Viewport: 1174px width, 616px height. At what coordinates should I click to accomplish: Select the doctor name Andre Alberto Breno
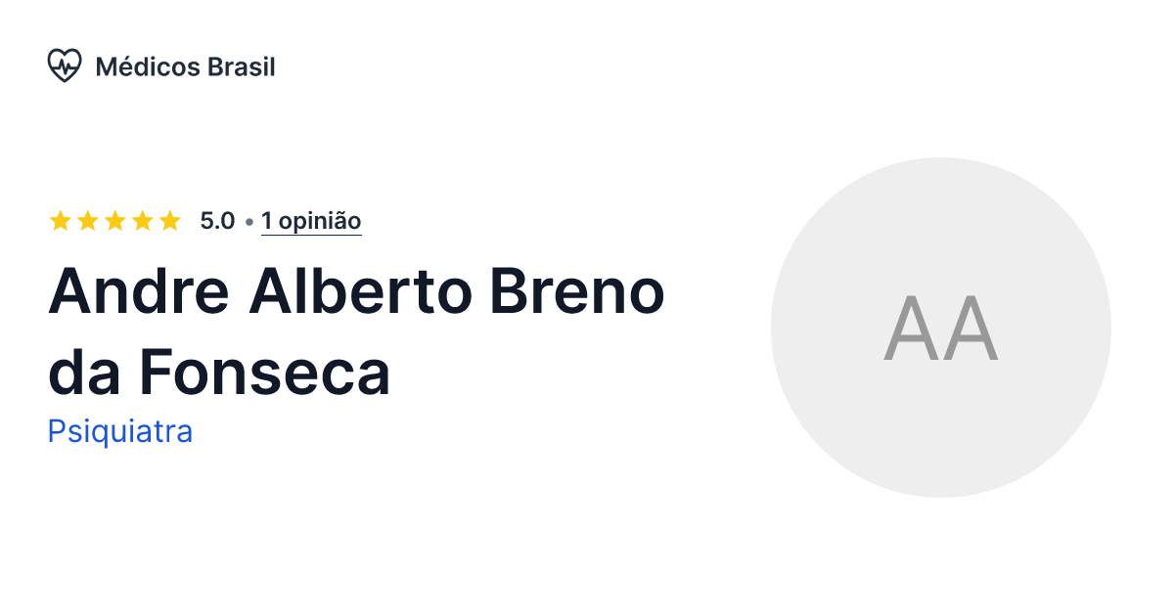click(x=358, y=290)
